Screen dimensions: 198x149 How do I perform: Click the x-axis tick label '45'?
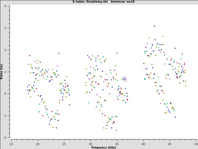click(170, 144)
